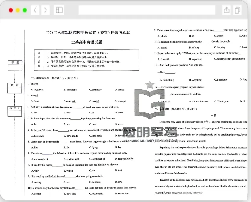This screenshot has height=202, width=251.
Task: Select option 'A. technical'
Action: coord(37,90)
